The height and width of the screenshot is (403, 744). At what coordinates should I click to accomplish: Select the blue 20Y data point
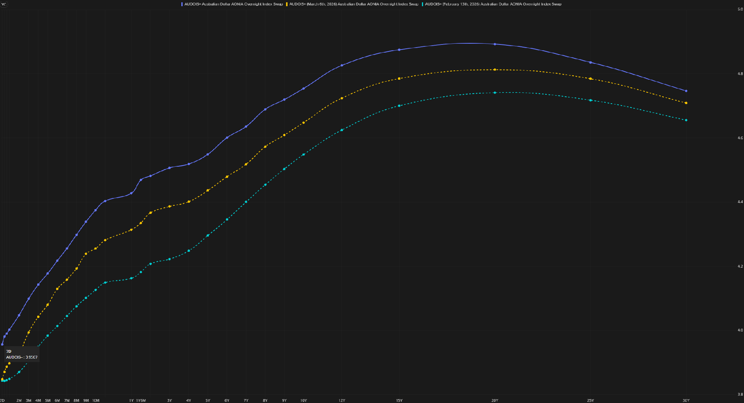495,44
